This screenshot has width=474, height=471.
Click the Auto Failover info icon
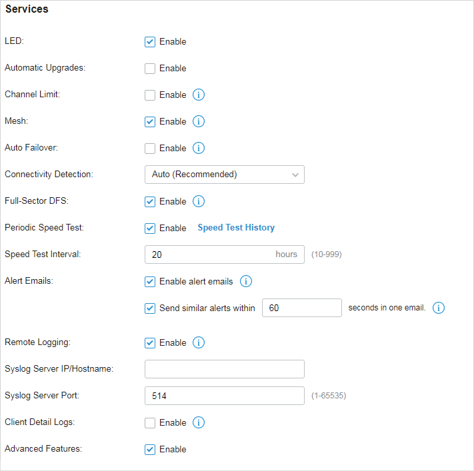pos(199,148)
